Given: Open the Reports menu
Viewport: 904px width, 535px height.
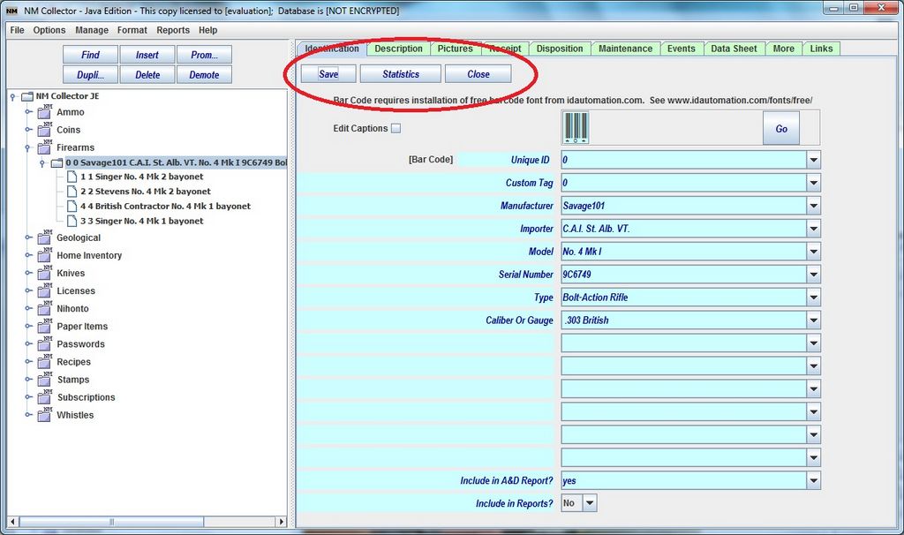Looking at the screenshot, I should tap(173, 30).
